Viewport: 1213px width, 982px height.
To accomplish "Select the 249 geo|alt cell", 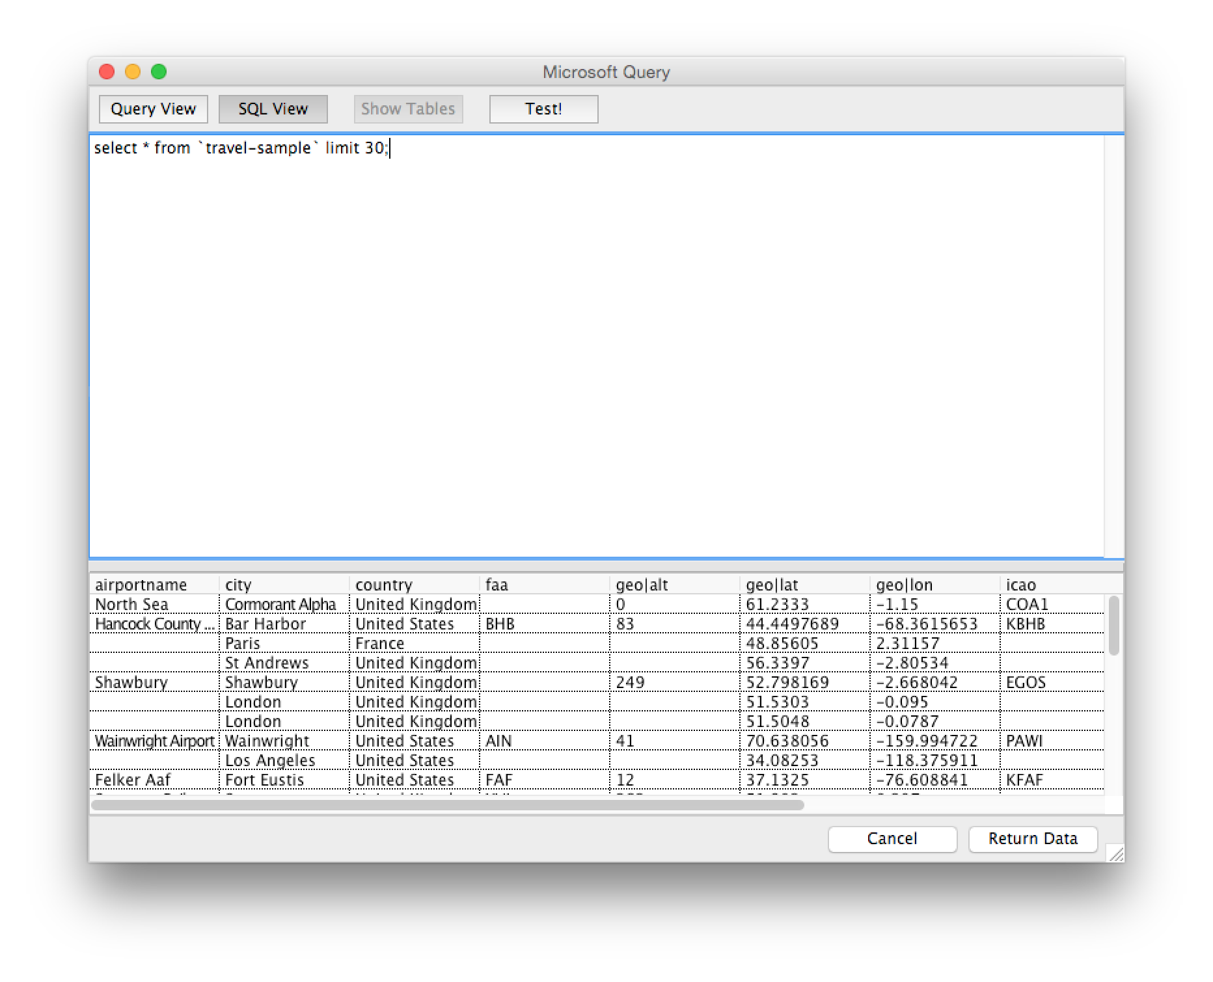I will (x=675, y=682).
